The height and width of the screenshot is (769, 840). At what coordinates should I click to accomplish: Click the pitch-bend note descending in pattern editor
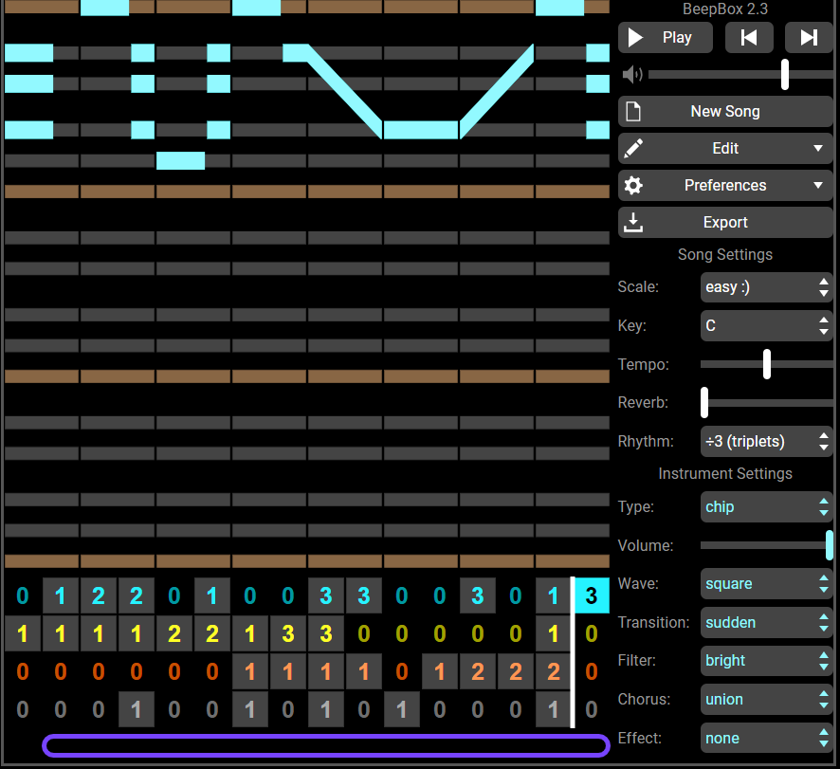(x=343, y=91)
